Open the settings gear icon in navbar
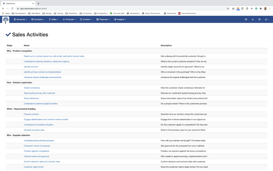273x171 pixels. [259, 19]
